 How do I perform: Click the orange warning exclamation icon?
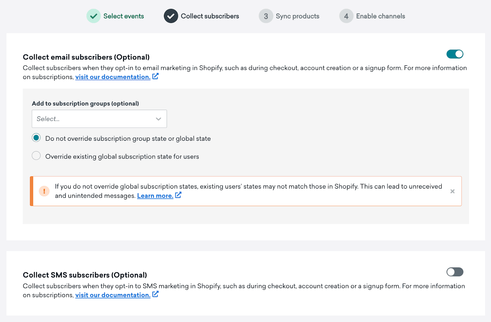click(x=44, y=191)
